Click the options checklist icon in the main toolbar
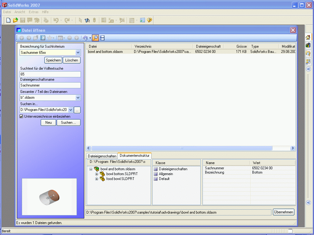The width and height of the screenshot is (314, 235). [x=142, y=20]
